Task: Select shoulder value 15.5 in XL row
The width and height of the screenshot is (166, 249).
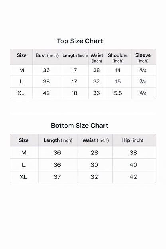Action: coord(117,93)
